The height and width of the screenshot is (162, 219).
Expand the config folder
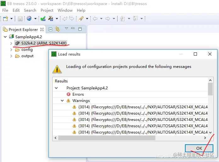point(11,50)
